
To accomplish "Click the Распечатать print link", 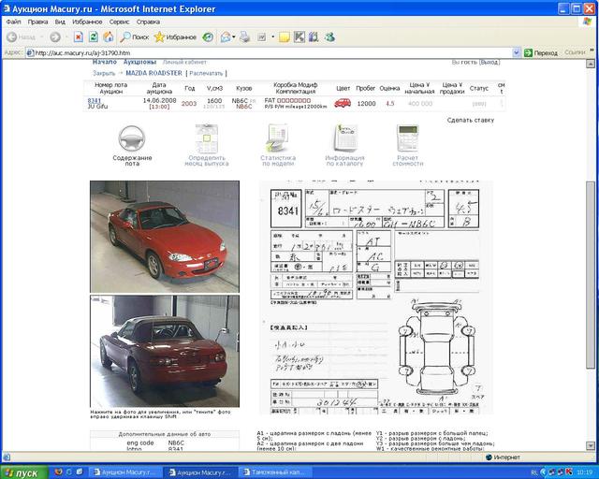I will click(206, 72).
